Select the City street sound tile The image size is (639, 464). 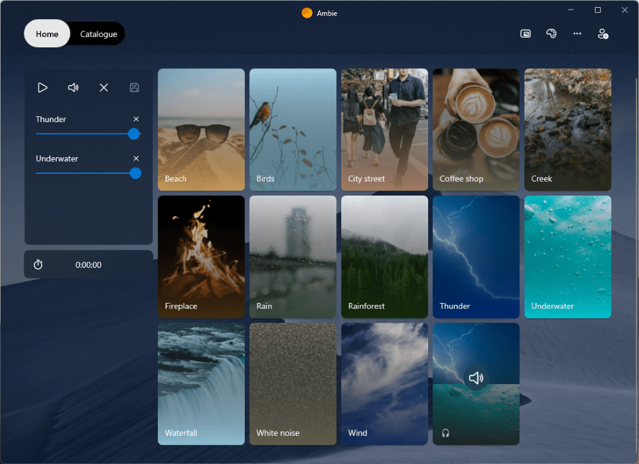385,130
